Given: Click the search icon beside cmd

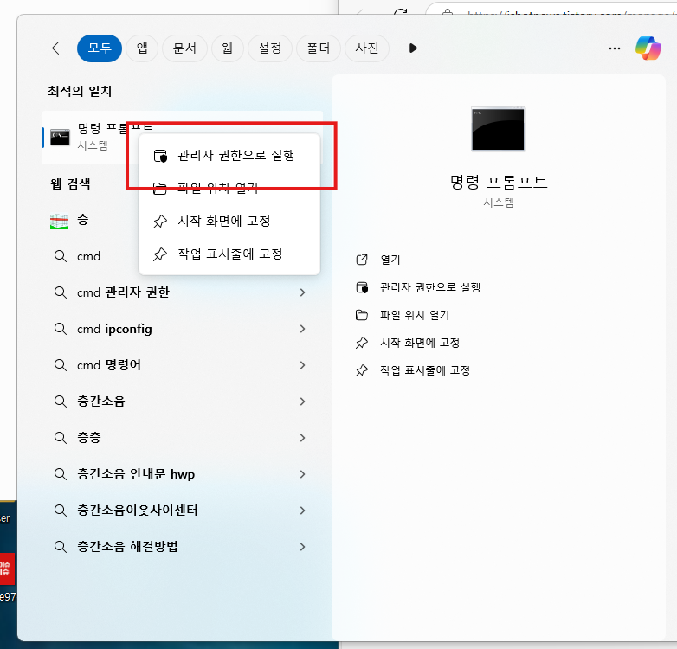Looking at the screenshot, I should 60,256.
